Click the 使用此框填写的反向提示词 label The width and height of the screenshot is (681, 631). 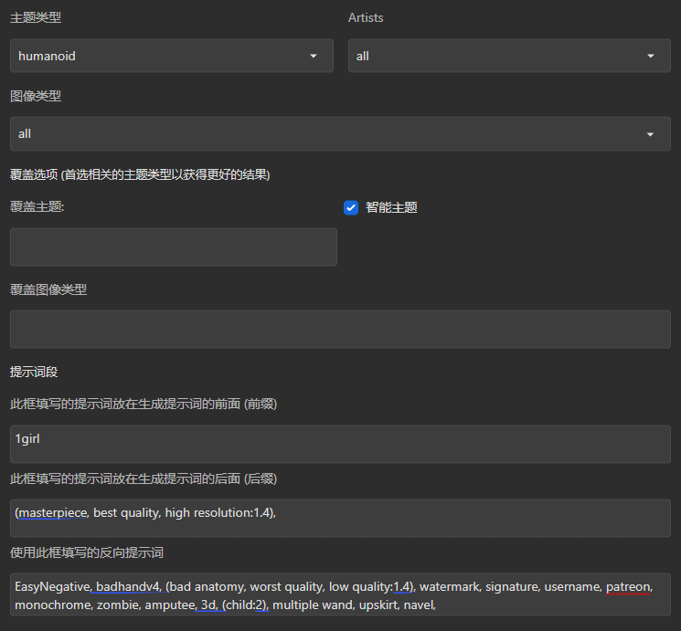coord(87,552)
